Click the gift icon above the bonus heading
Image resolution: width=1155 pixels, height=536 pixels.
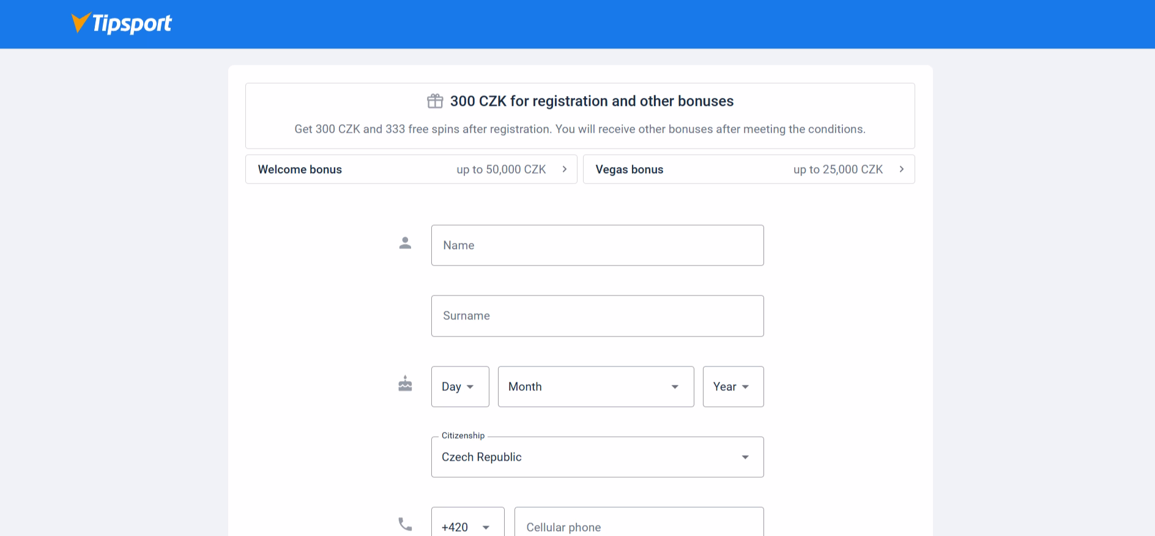436,100
